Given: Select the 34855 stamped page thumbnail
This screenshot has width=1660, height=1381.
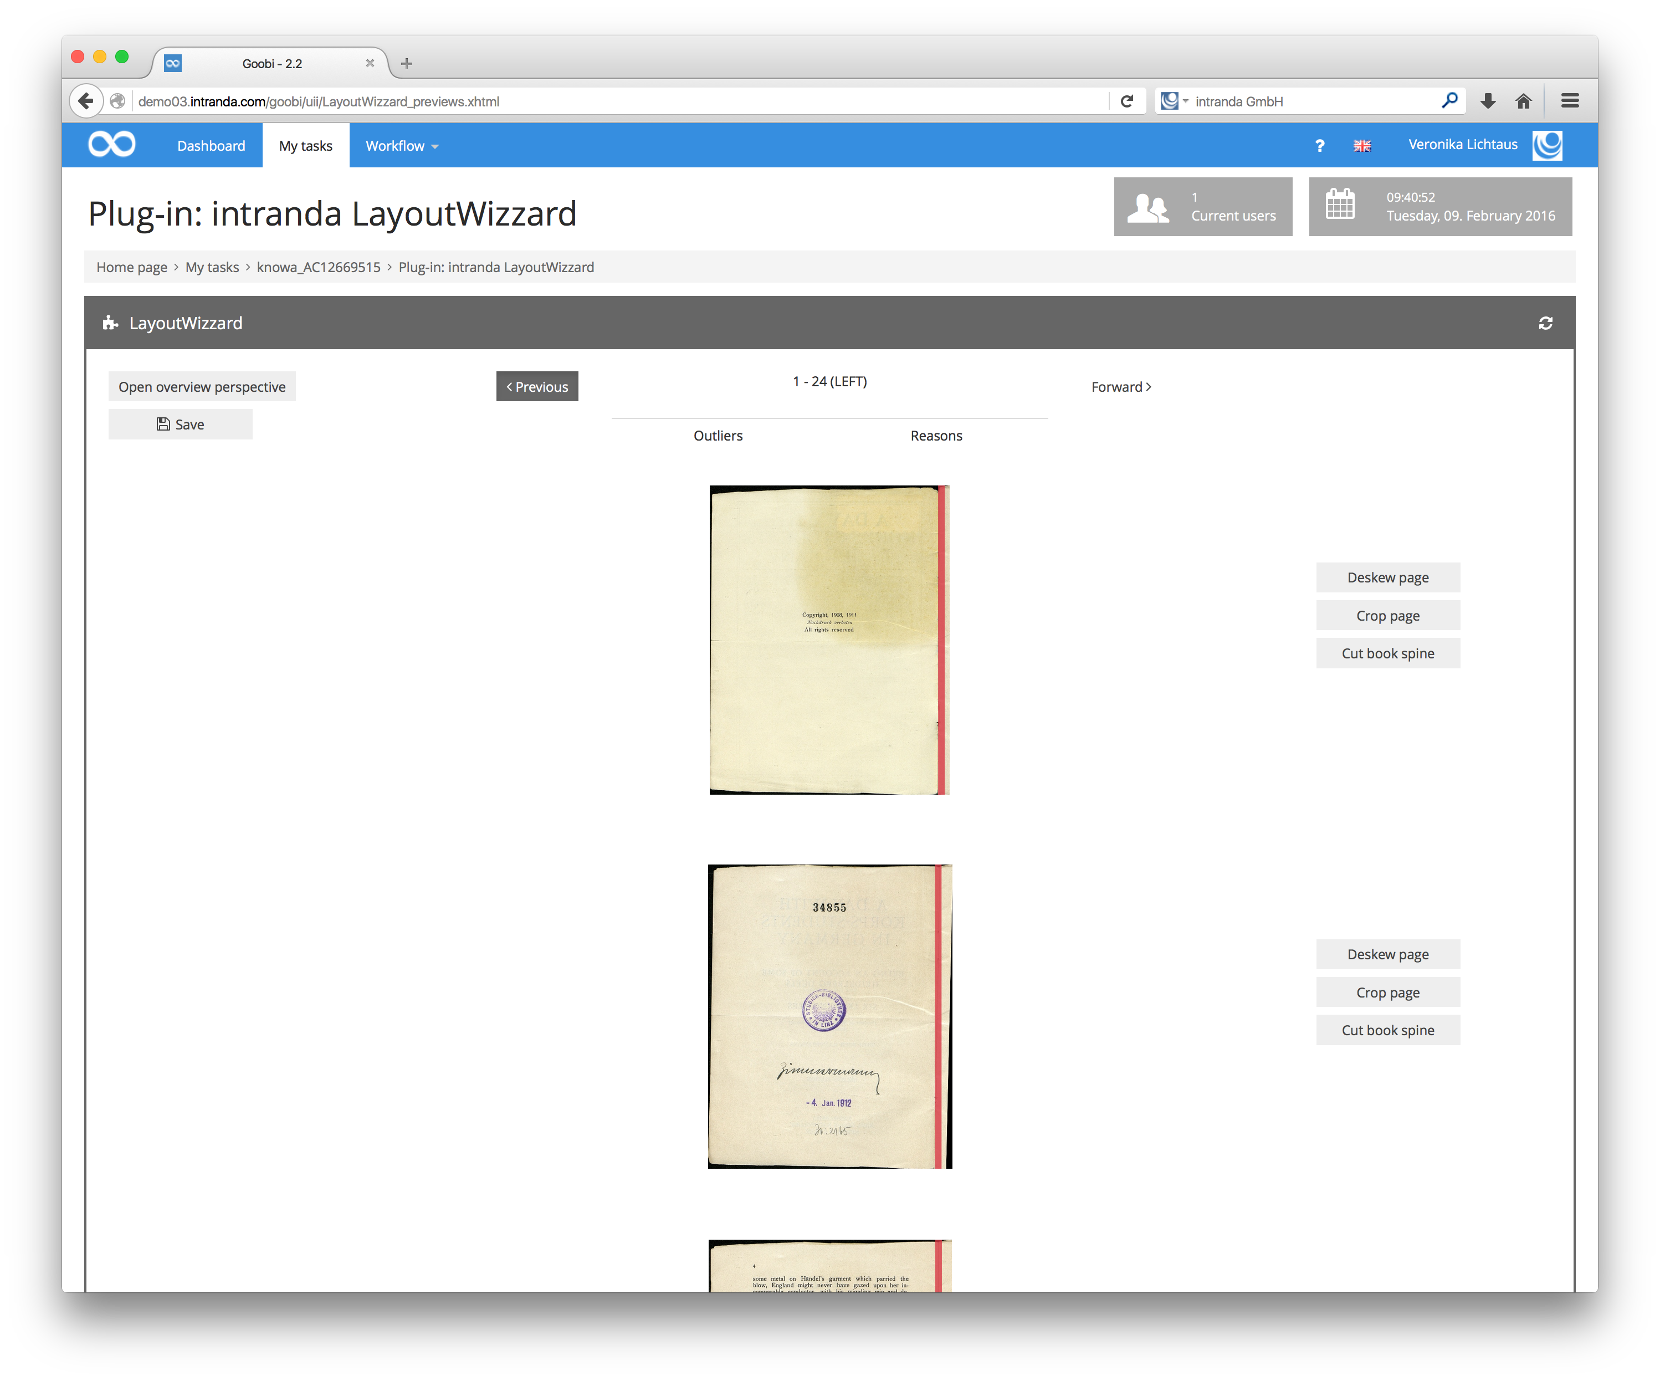Looking at the screenshot, I should point(829,1016).
